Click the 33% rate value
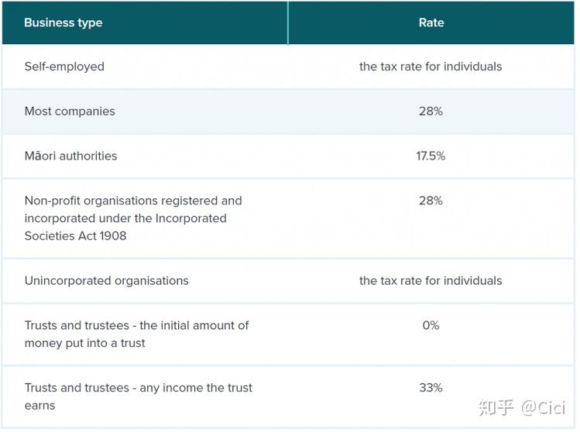The image size is (580, 432). pos(431,388)
